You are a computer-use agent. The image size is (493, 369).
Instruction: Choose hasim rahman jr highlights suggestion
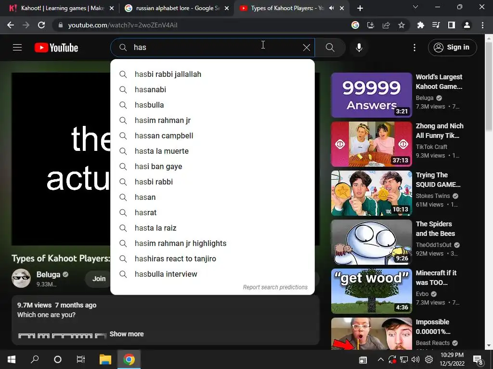point(212,243)
